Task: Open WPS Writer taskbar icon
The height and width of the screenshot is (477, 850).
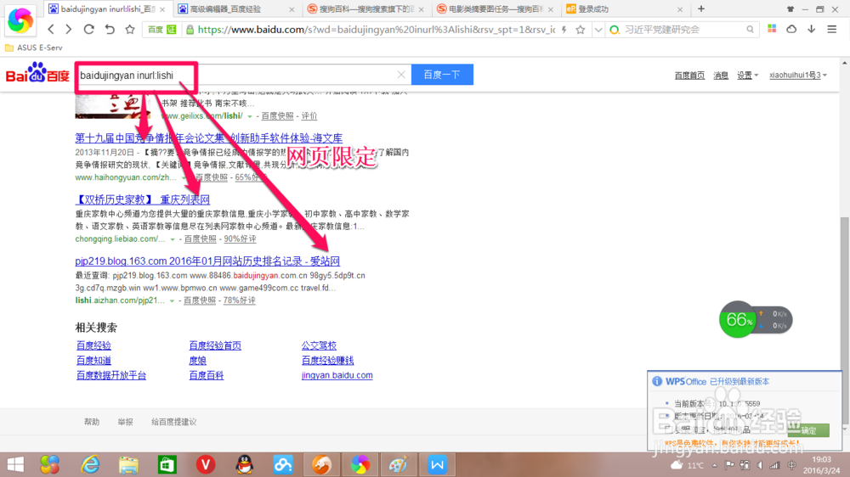Action: [437, 464]
